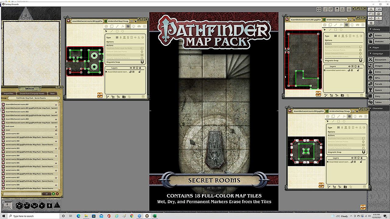
Task: Toggle Magnetic Snap magnet in top-left map window
Action: tap(142, 62)
